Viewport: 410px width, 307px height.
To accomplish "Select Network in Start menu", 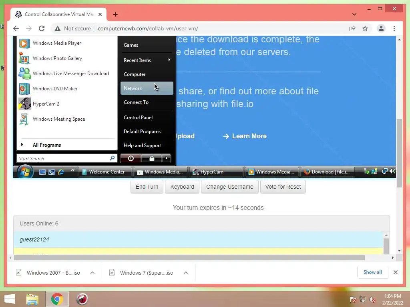I will coord(147,88).
